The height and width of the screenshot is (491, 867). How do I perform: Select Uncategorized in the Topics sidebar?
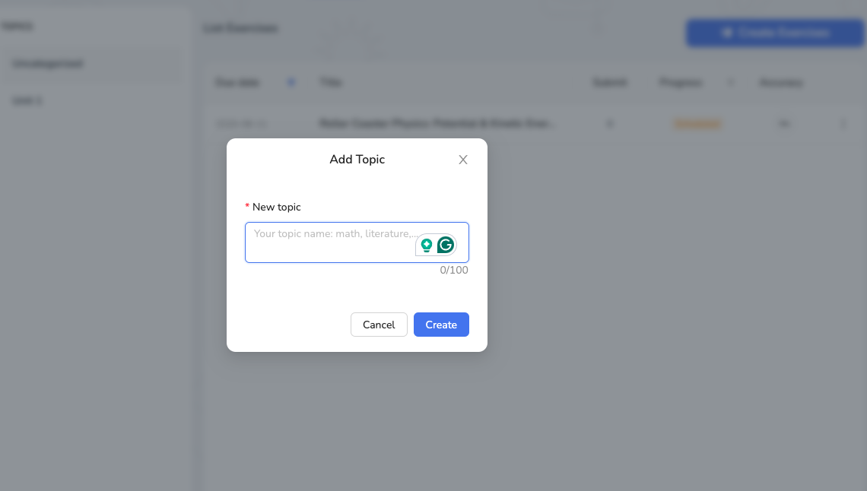click(x=47, y=63)
